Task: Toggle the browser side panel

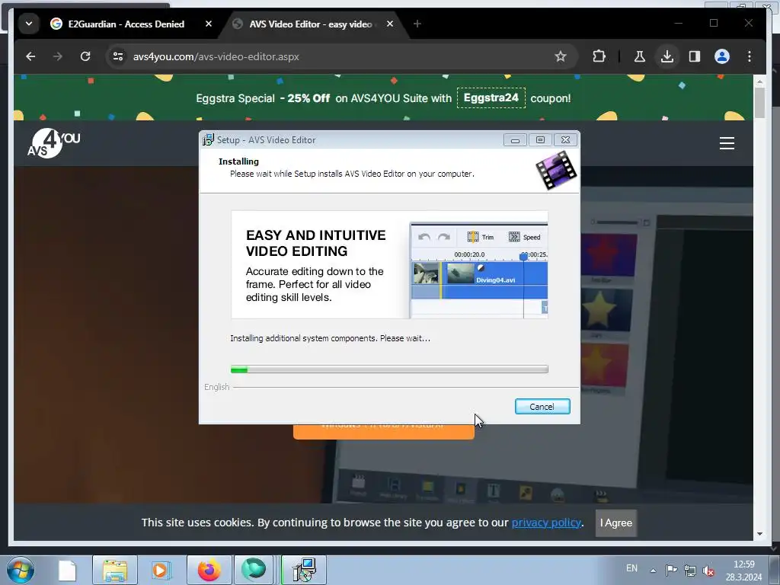Action: point(695,56)
